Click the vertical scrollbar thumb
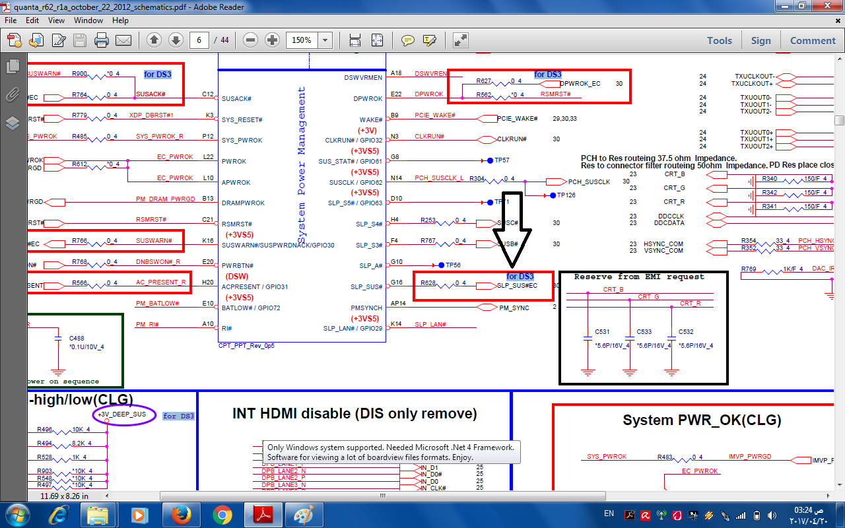Viewport: 845px width, 528px height. point(839,121)
